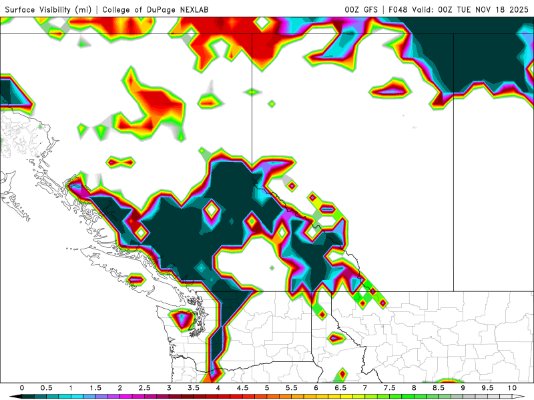534x400 pixels.
Task: Click the "Surface Visibility (mi)" title text
Action: click(48, 9)
